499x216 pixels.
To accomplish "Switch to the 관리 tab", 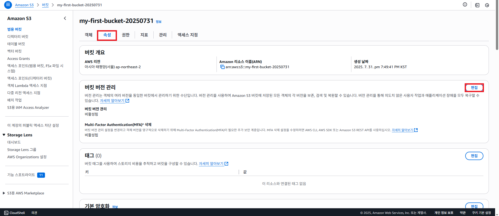I will [163, 35].
